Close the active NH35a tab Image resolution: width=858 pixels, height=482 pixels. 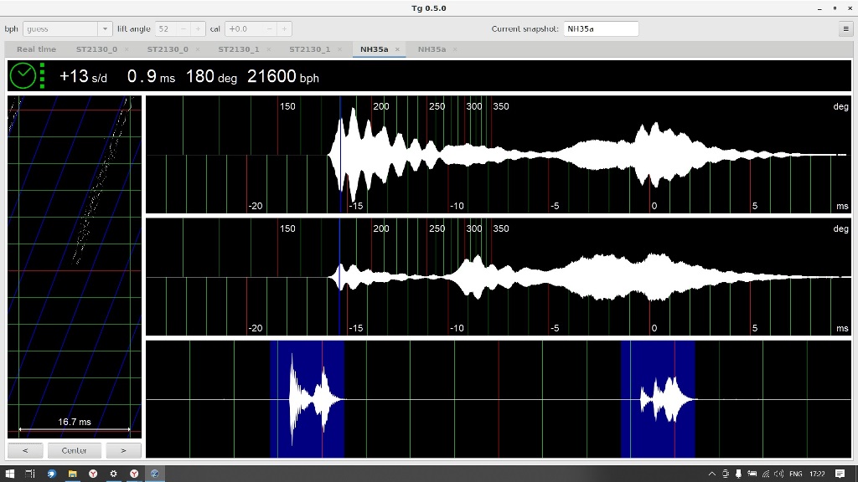tap(397, 49)
